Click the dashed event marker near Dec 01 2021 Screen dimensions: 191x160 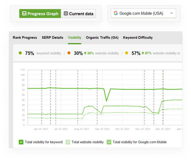(163, 97)
